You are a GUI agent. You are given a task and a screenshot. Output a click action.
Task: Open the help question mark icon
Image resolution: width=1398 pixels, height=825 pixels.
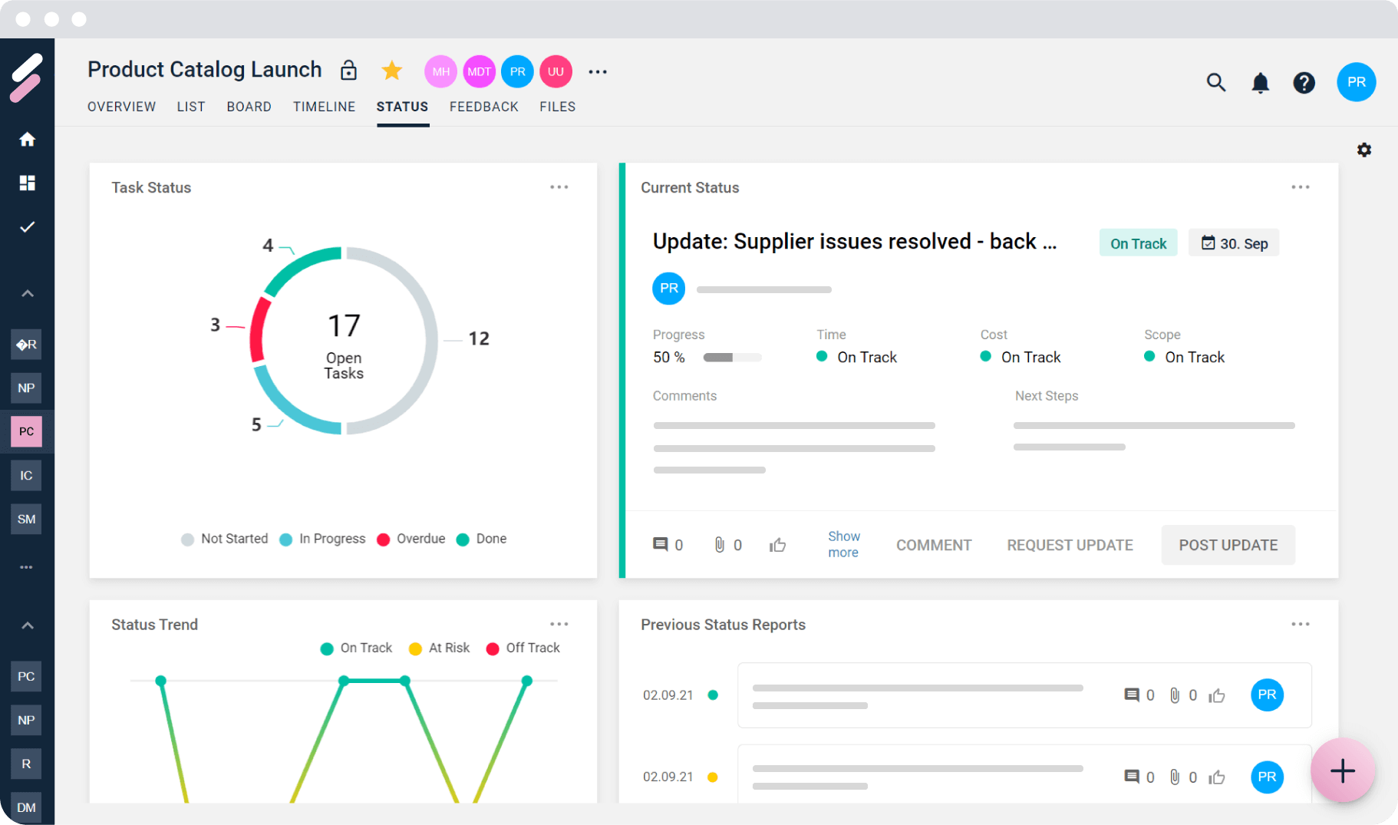pyautogui.click(x=1304, y=82)
